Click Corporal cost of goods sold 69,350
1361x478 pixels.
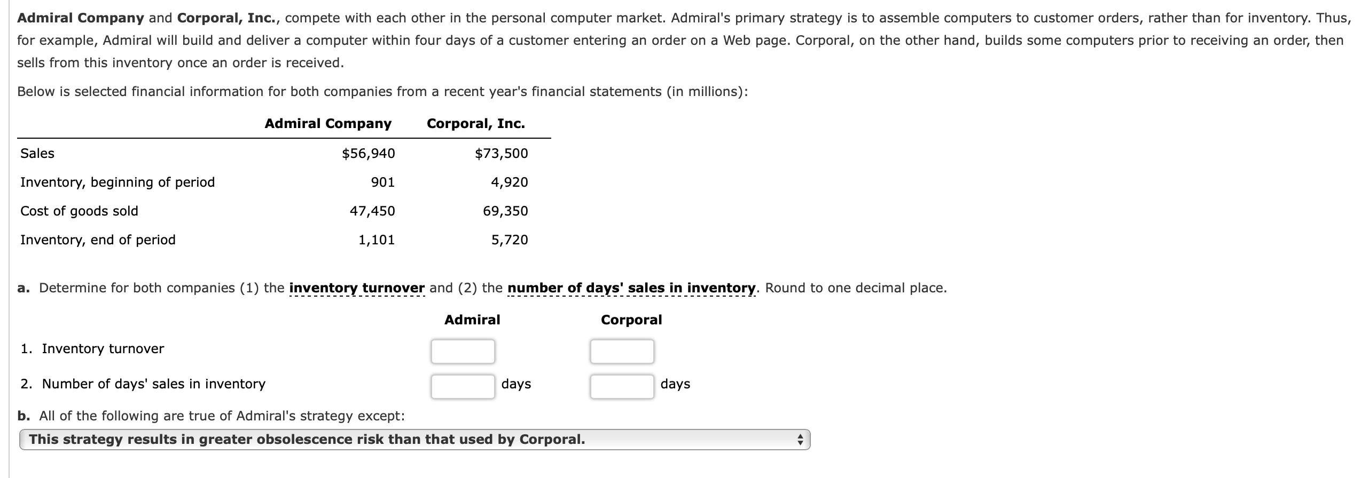[505, 211]
